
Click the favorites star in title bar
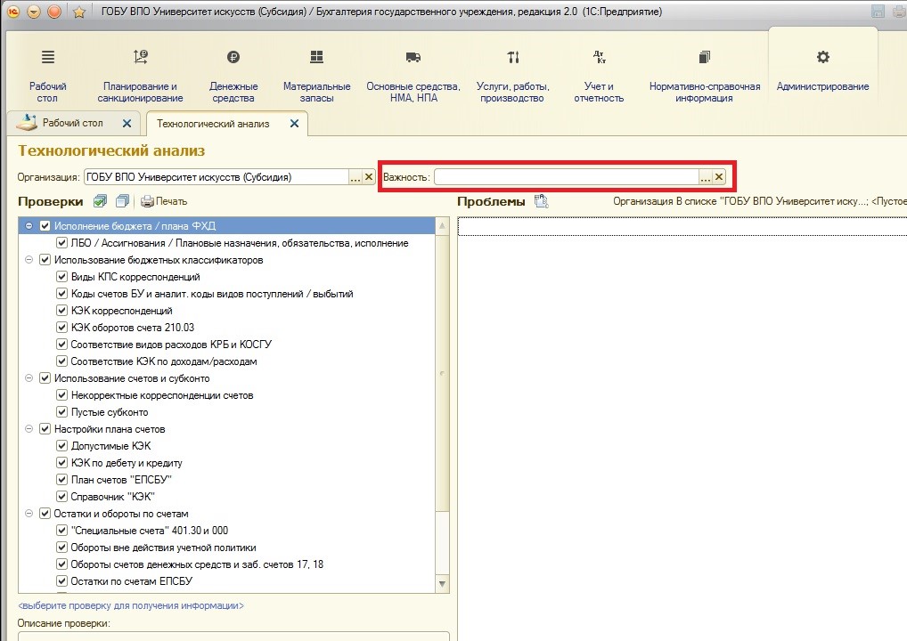coord(78,12)
